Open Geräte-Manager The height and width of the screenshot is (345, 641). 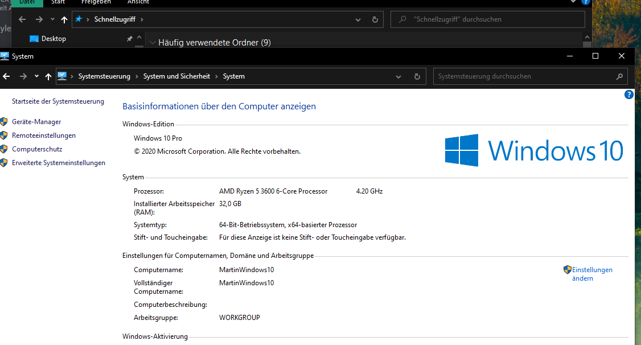(36, 122)
